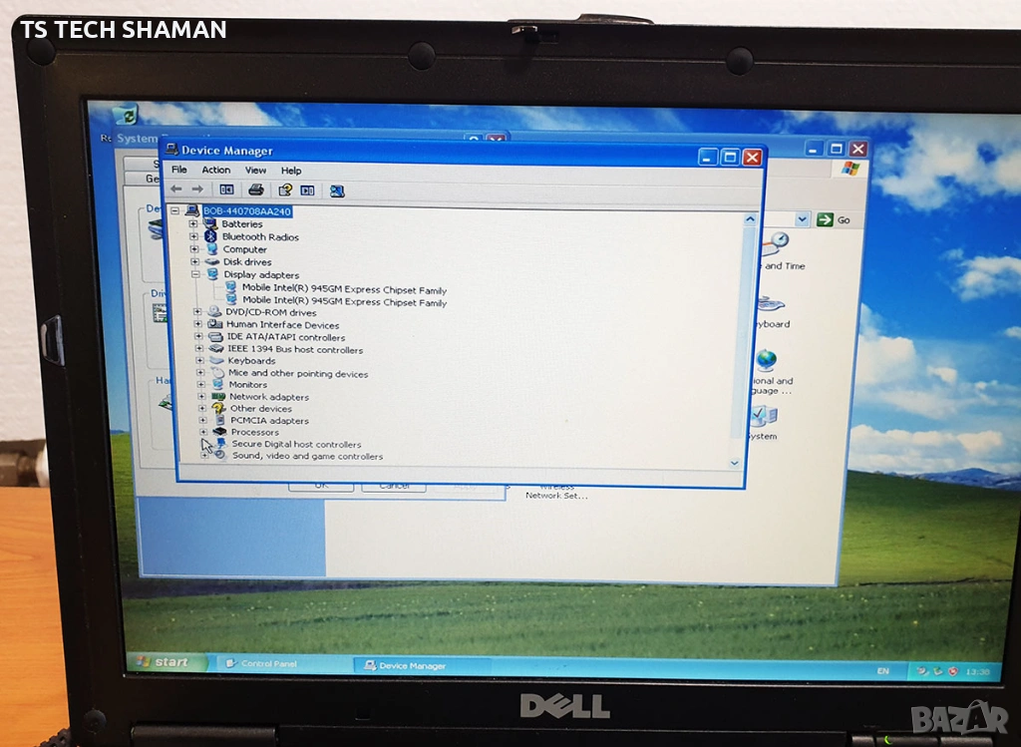1021x747 pixels.
Task: Click the Batteries category icon
Action: [x=209, y=223]
